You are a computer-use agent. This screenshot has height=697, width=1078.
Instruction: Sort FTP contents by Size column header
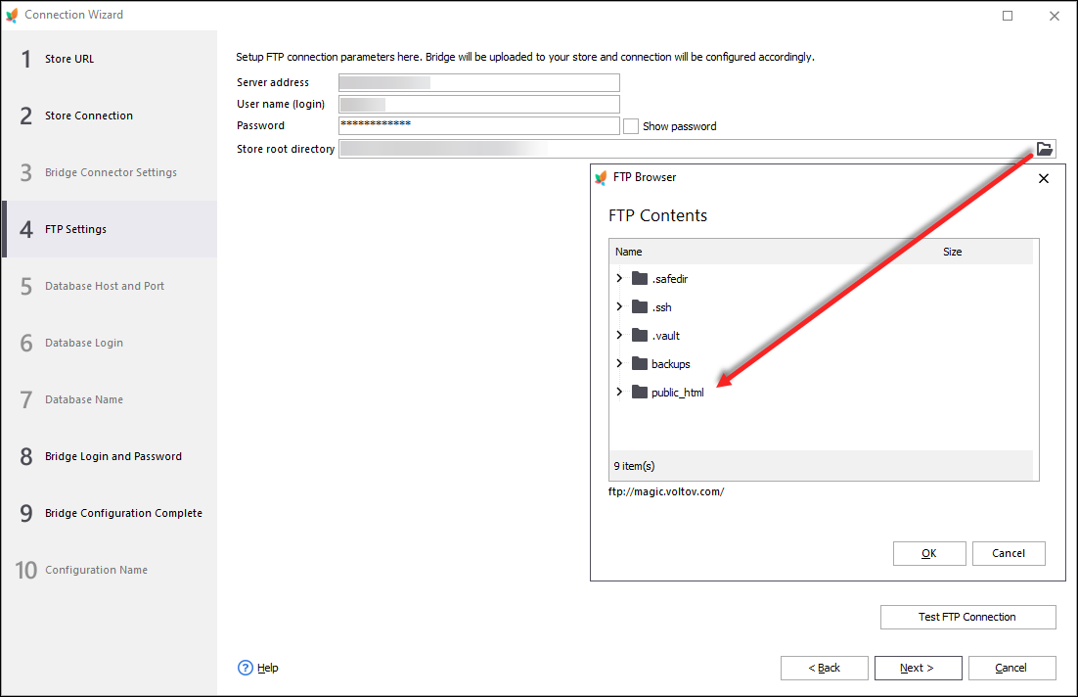click(952, 252)
